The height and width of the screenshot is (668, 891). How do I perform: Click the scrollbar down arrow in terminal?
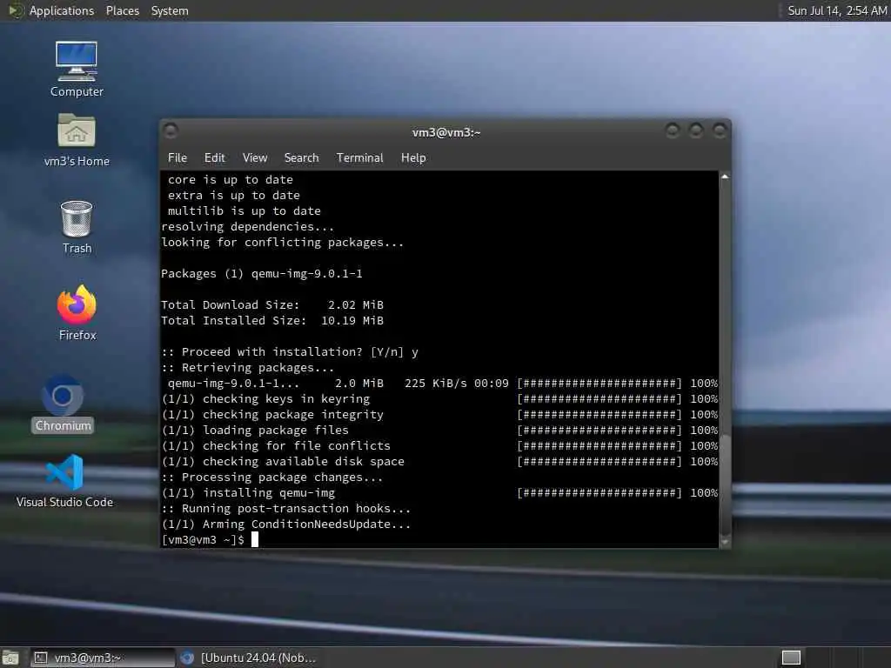point(725,543)
